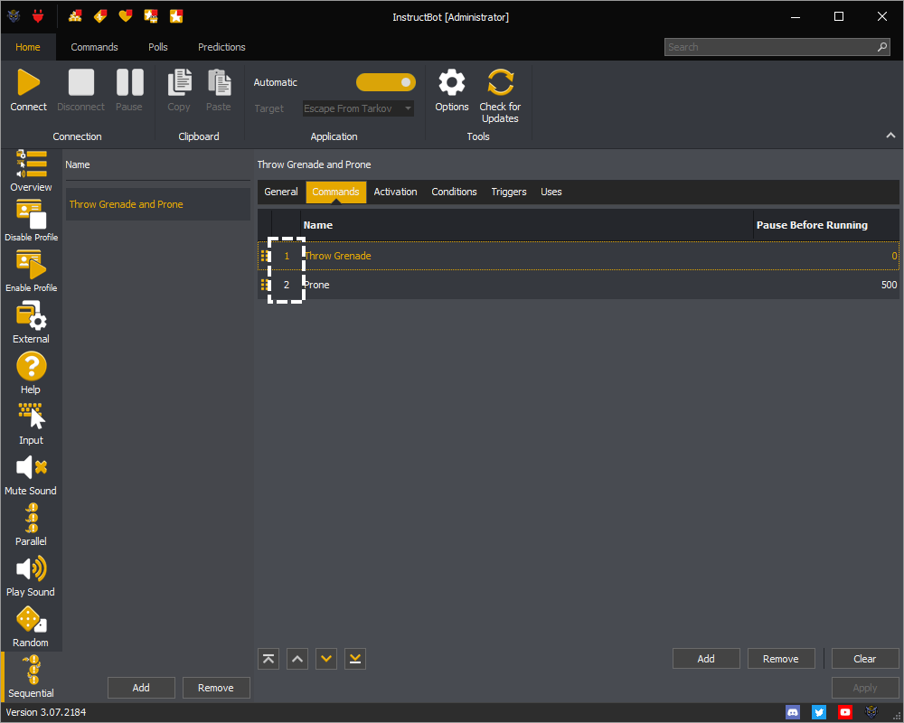The width and height of the screenshot is (904, 723).
Task: Open the Target application dropdown
Action: (x=358, y=108)
